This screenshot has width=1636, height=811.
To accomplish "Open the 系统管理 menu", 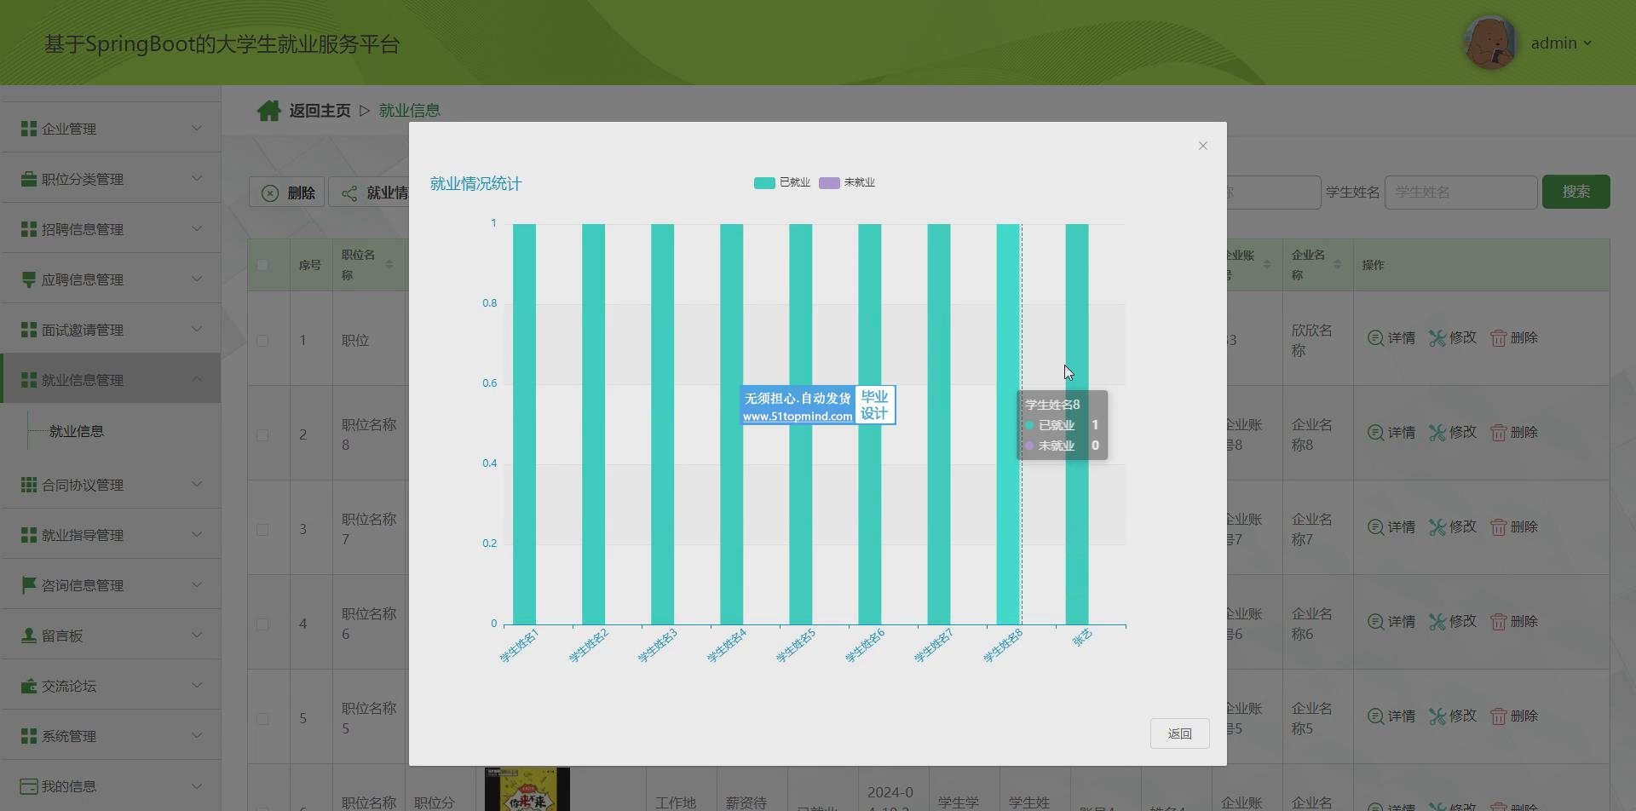I will click(111, 735).
